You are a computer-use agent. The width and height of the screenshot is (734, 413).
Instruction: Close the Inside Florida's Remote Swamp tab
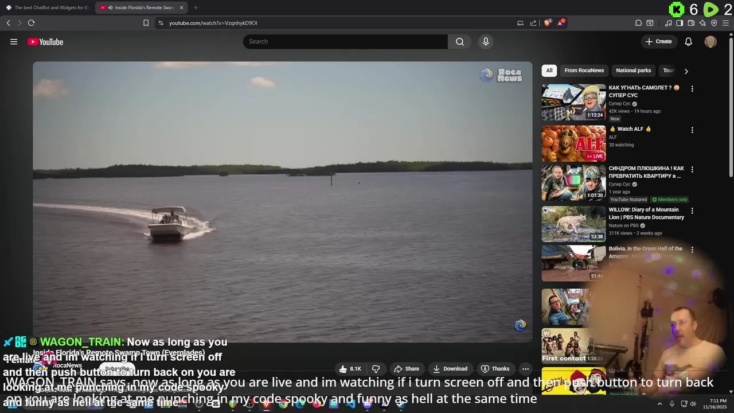(181, 7)
